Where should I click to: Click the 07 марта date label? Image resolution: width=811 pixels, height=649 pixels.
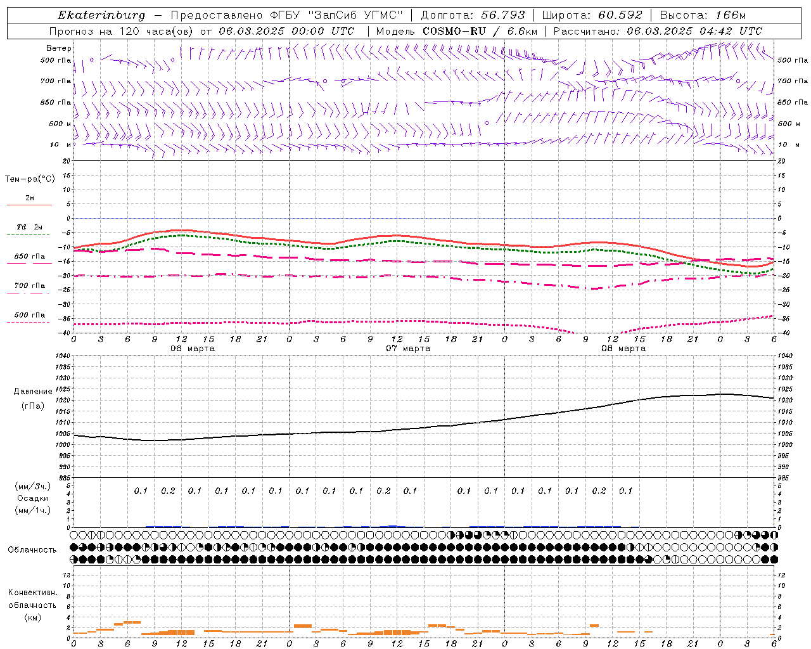[408, 349]
